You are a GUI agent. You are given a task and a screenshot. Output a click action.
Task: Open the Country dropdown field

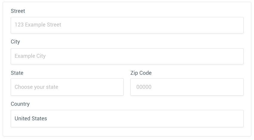[127, 119]
